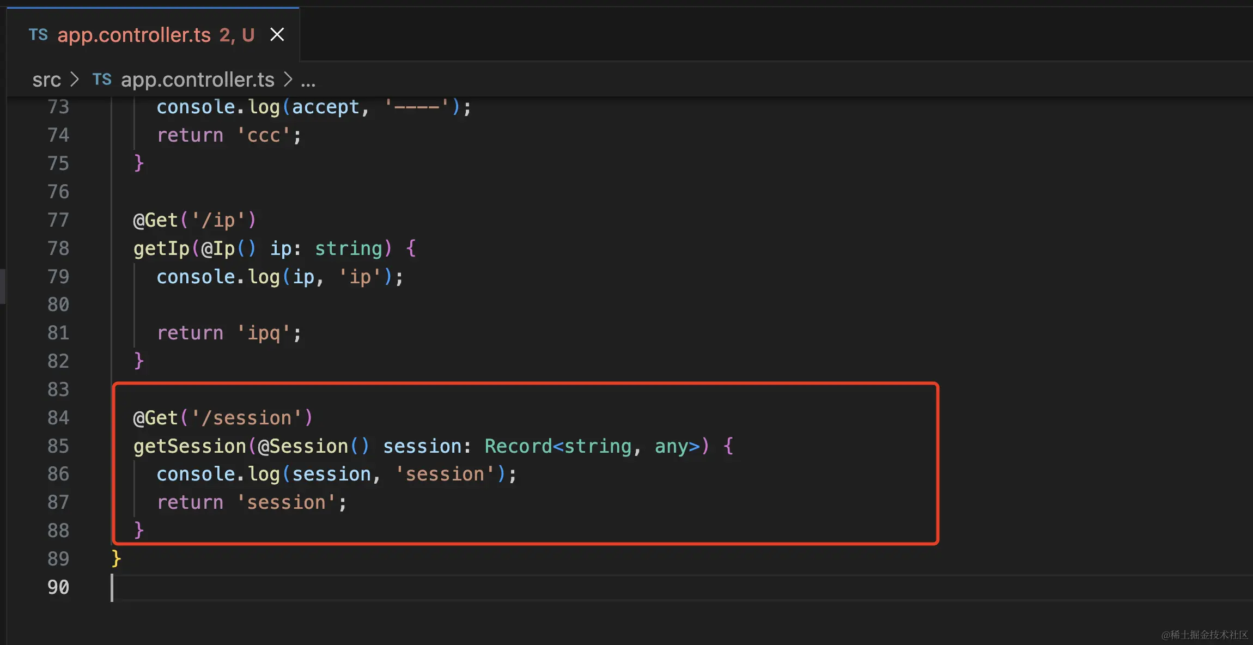Image resolution: width=1253 pixels, height=645 pixels.
Task: Click the '/ip' route string
Action: coord(218,220)
